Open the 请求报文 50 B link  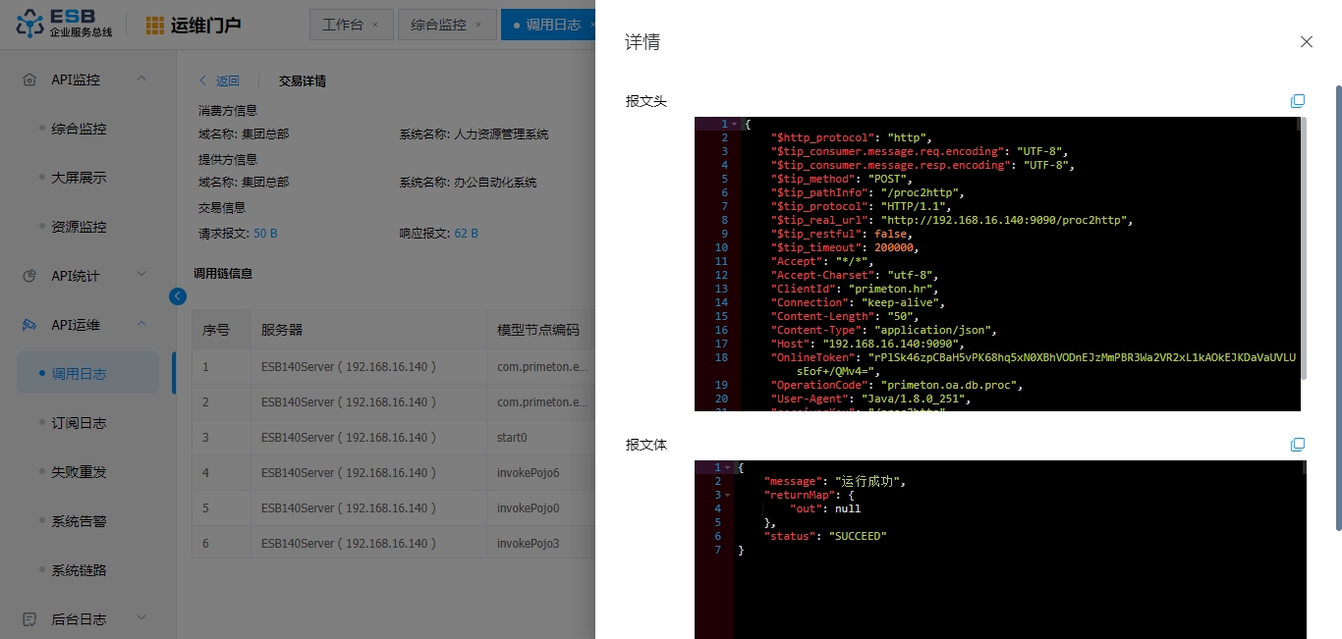265,234
